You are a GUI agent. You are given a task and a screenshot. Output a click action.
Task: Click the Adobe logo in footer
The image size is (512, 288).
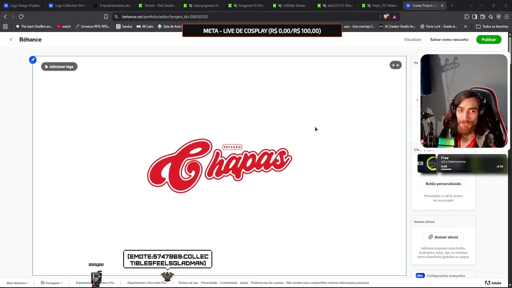point(493,283)
